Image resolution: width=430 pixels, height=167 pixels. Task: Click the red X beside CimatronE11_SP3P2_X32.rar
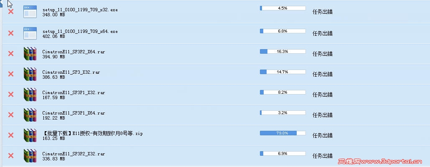[x=11, y=156]
